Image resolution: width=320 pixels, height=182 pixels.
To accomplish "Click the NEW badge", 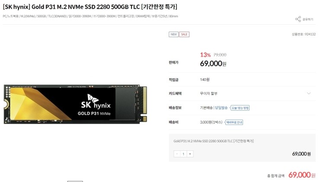I will click(x=173, y=34).
